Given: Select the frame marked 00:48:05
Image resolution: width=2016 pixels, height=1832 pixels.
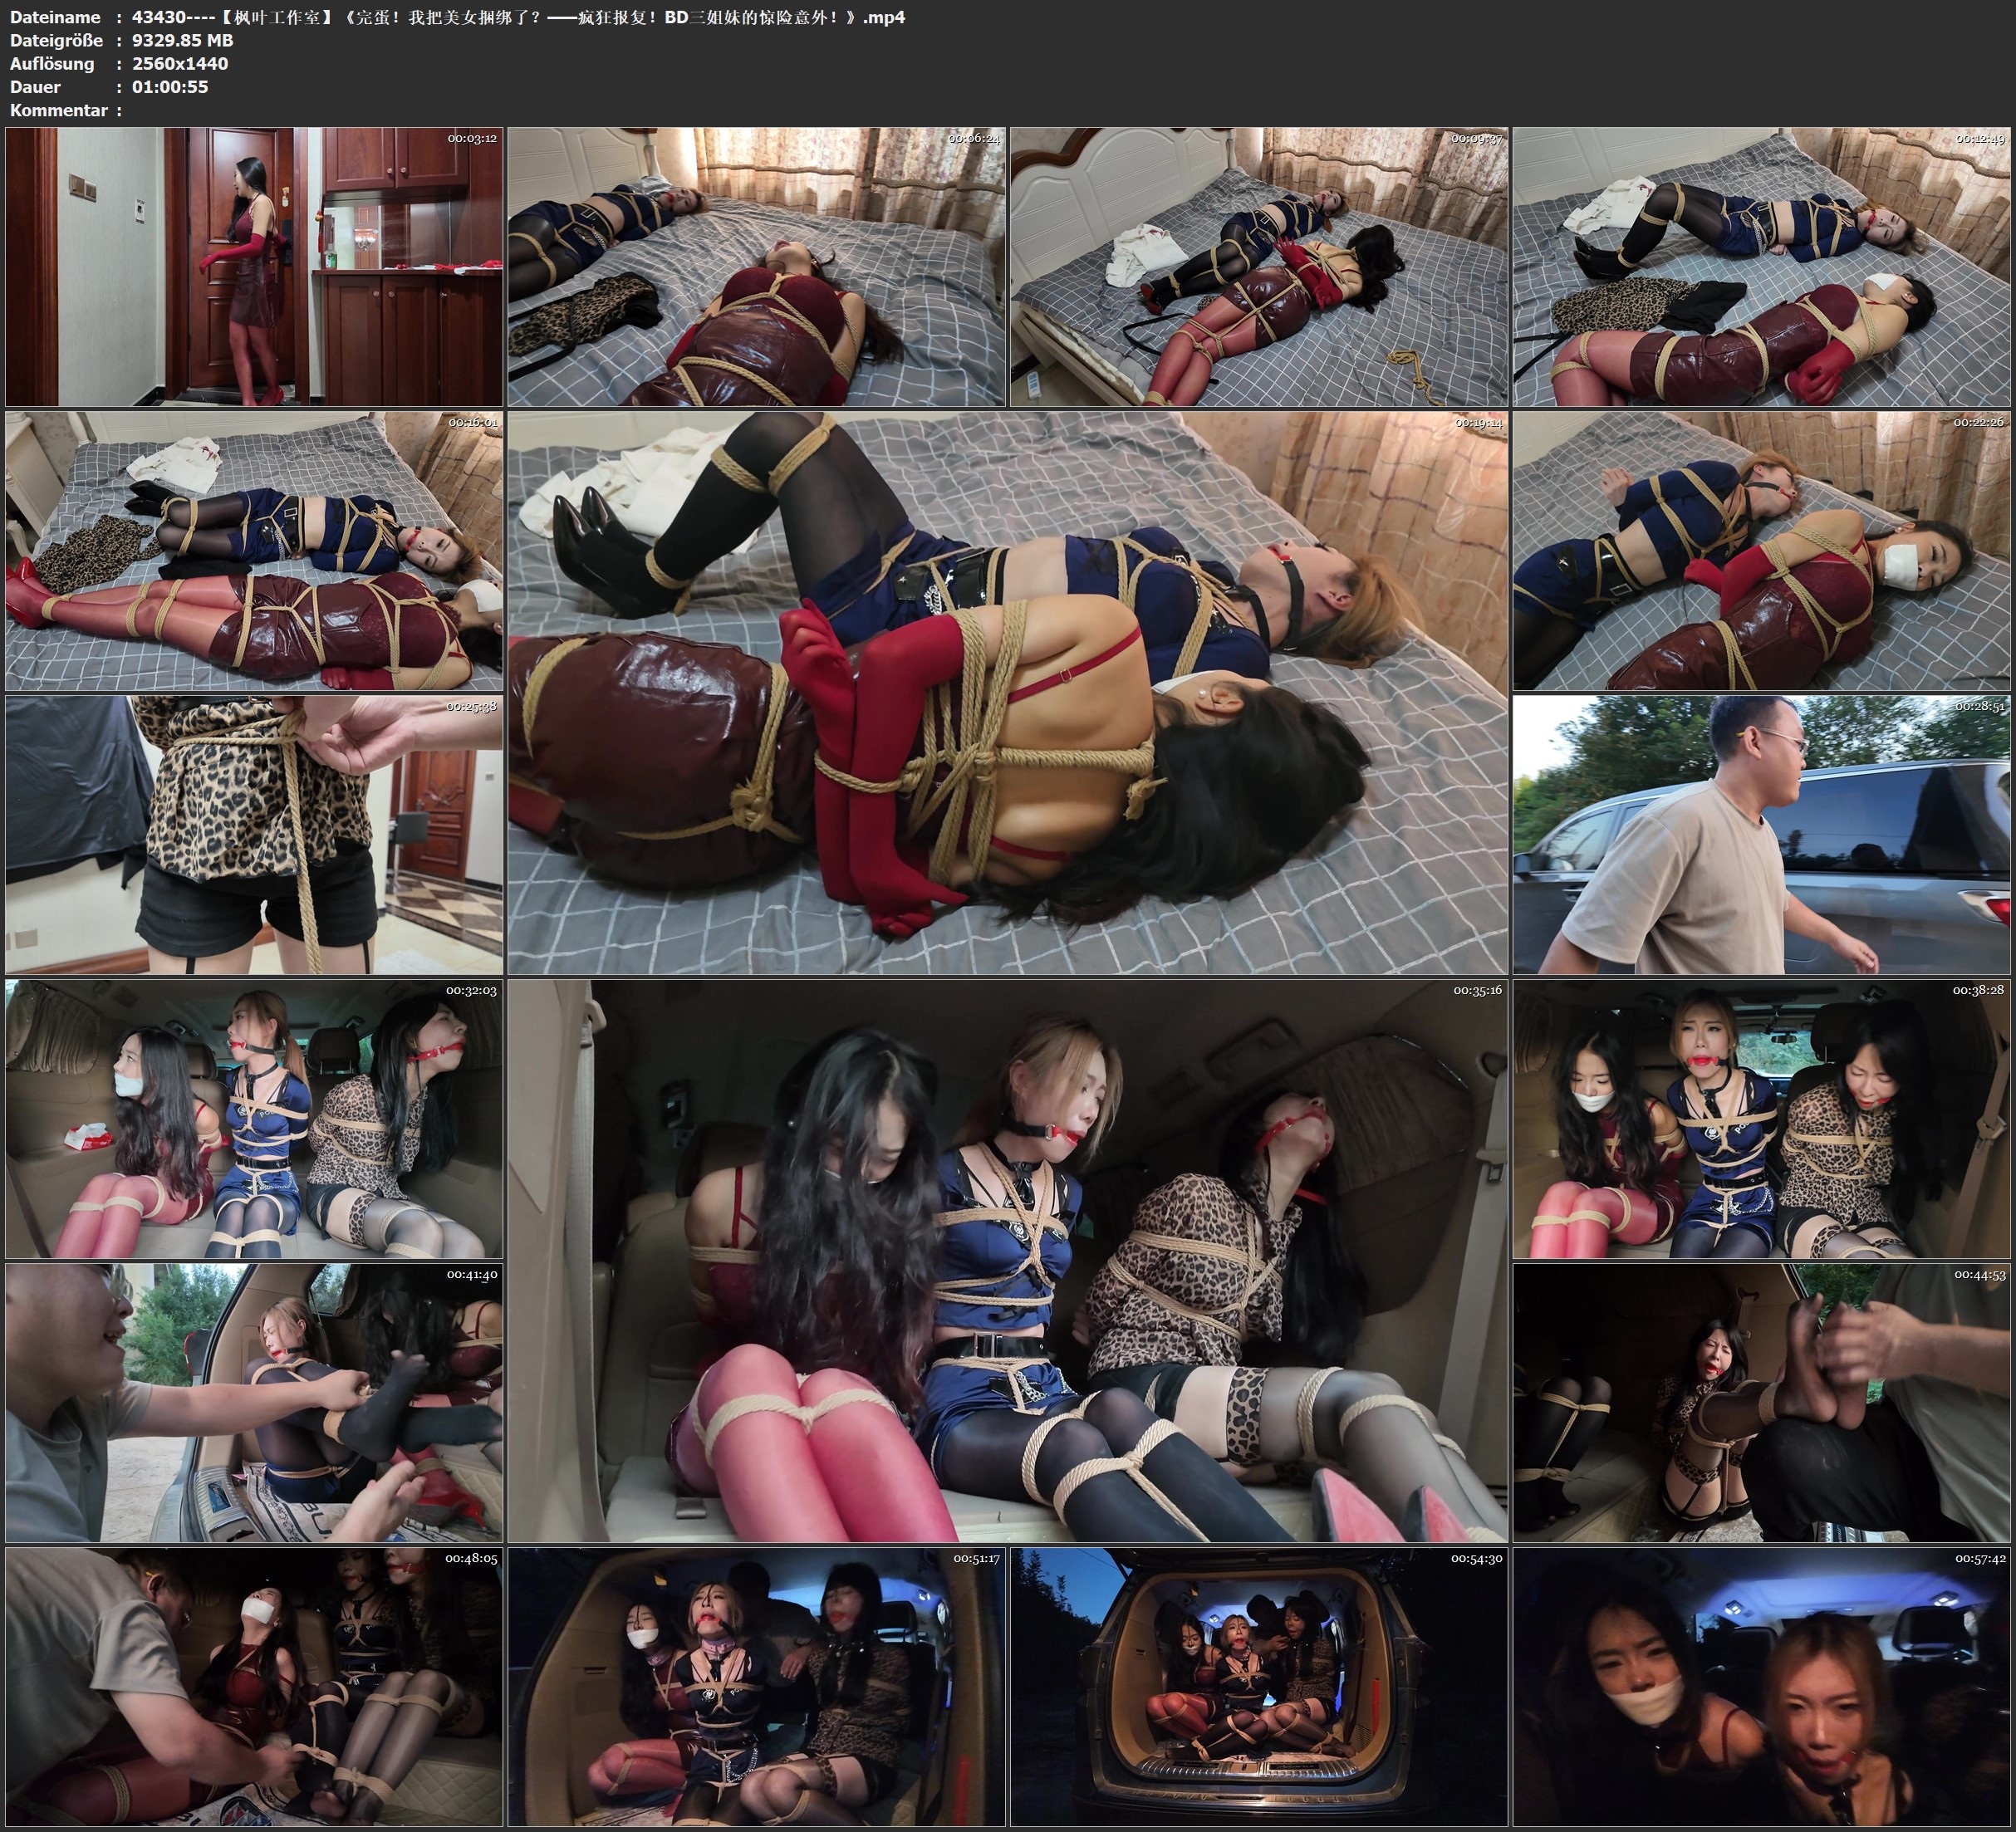Looking at the screenshot, I should (x=254, y=1686).
